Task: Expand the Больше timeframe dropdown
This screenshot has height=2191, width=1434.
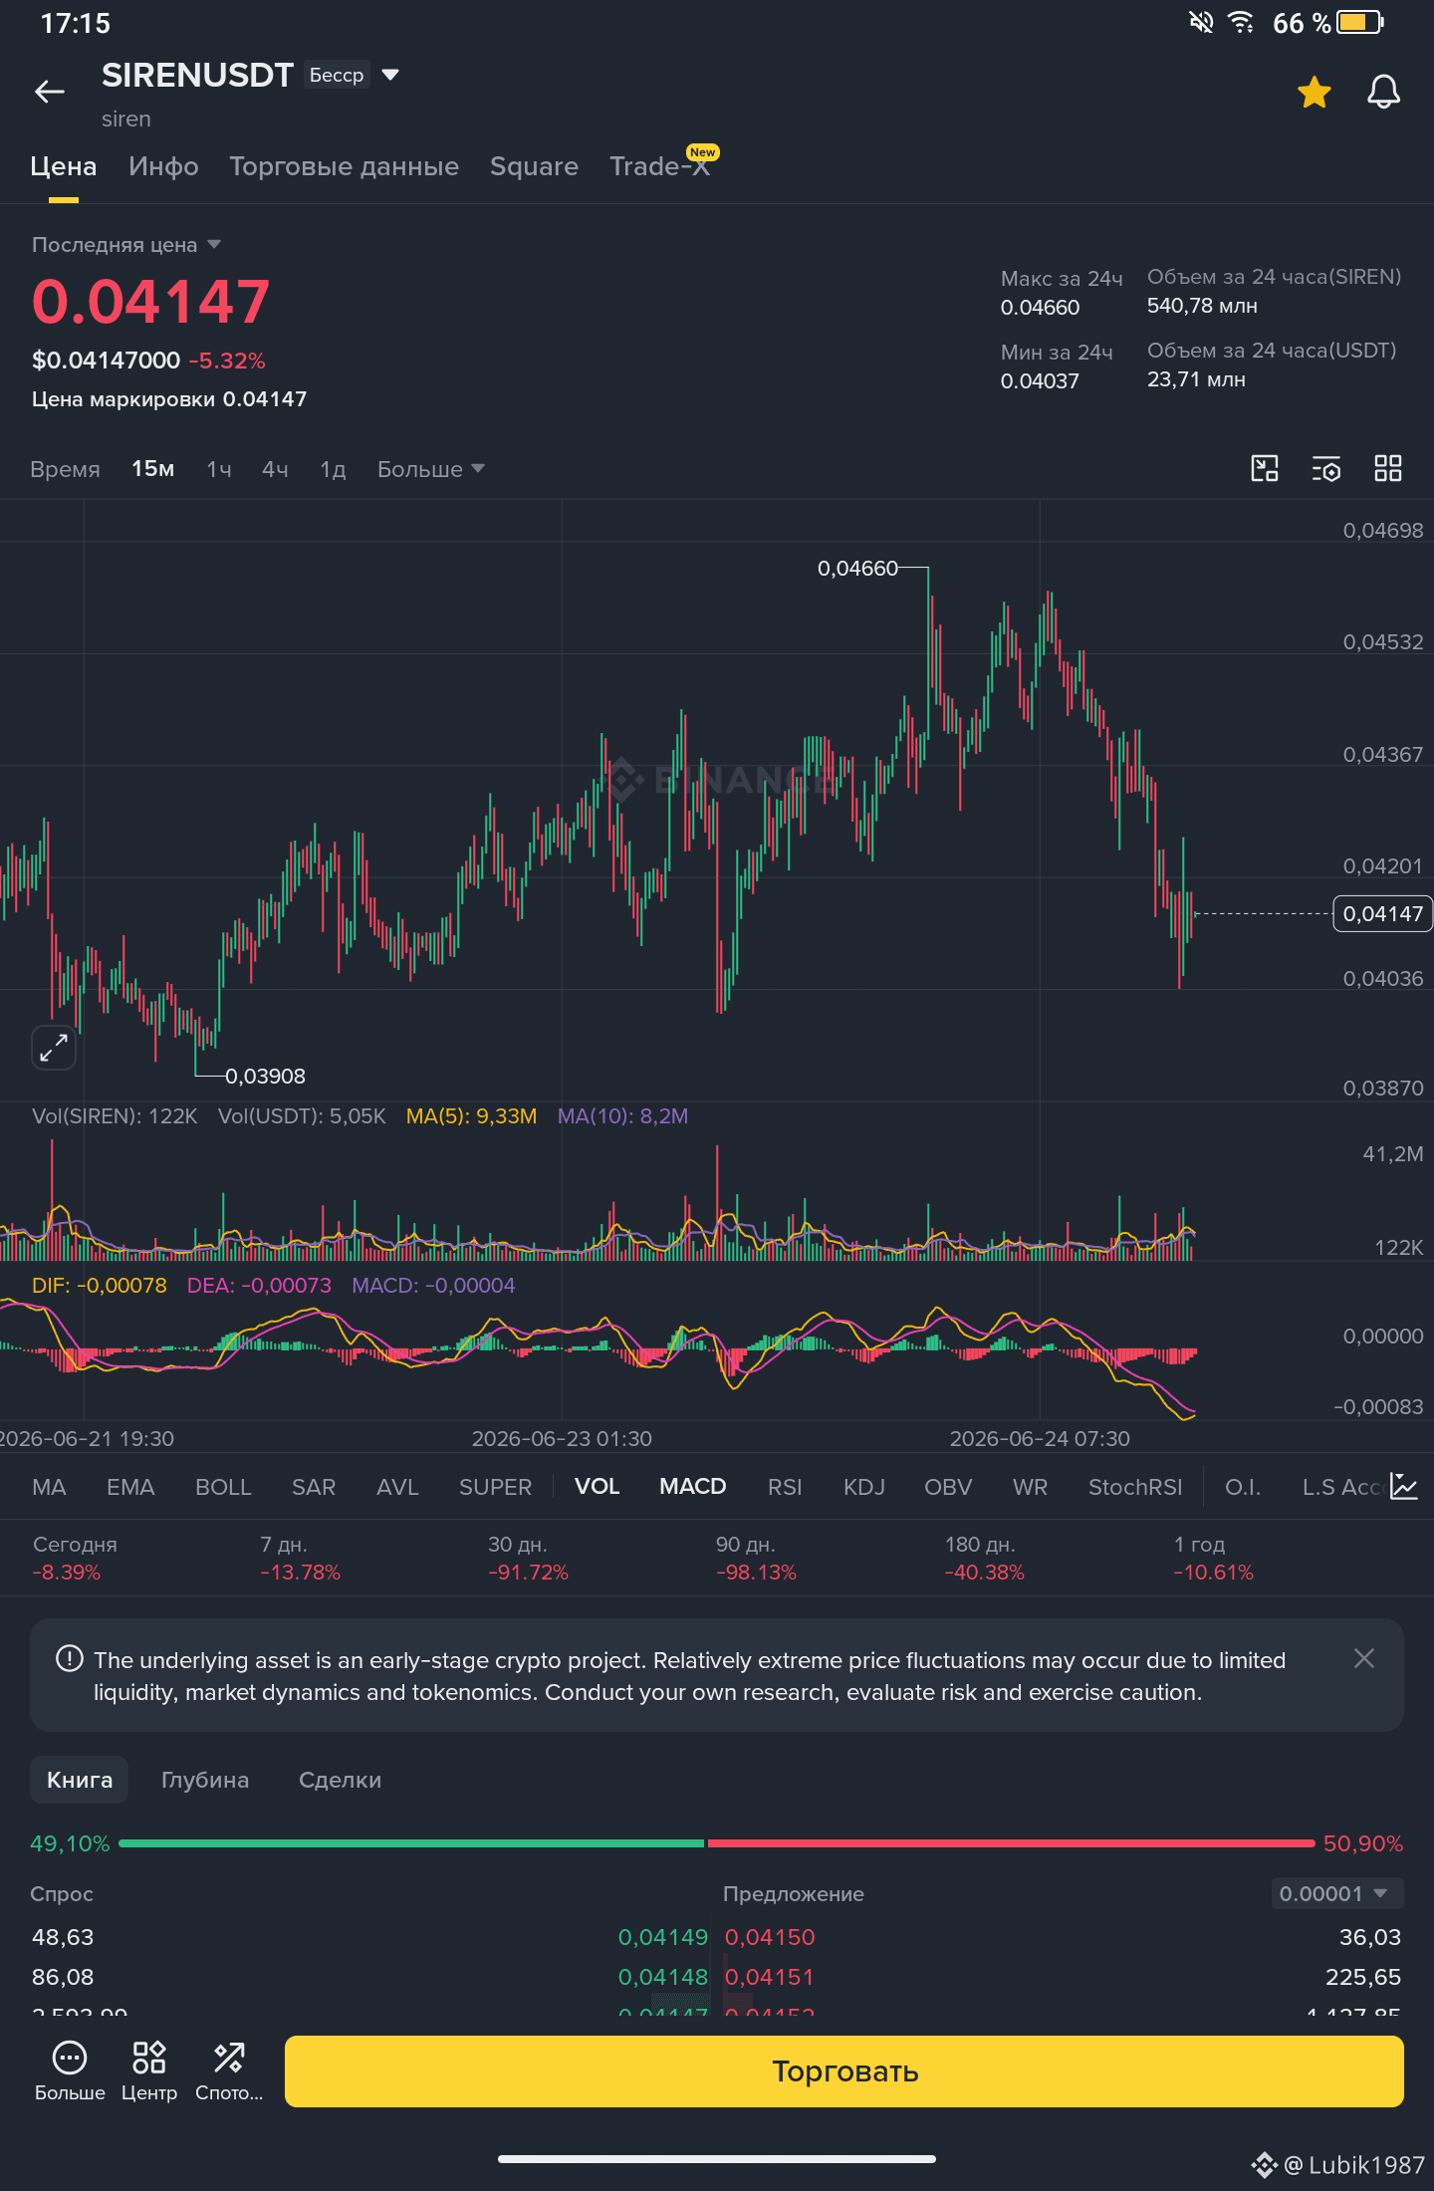Action: pos(430,469)
